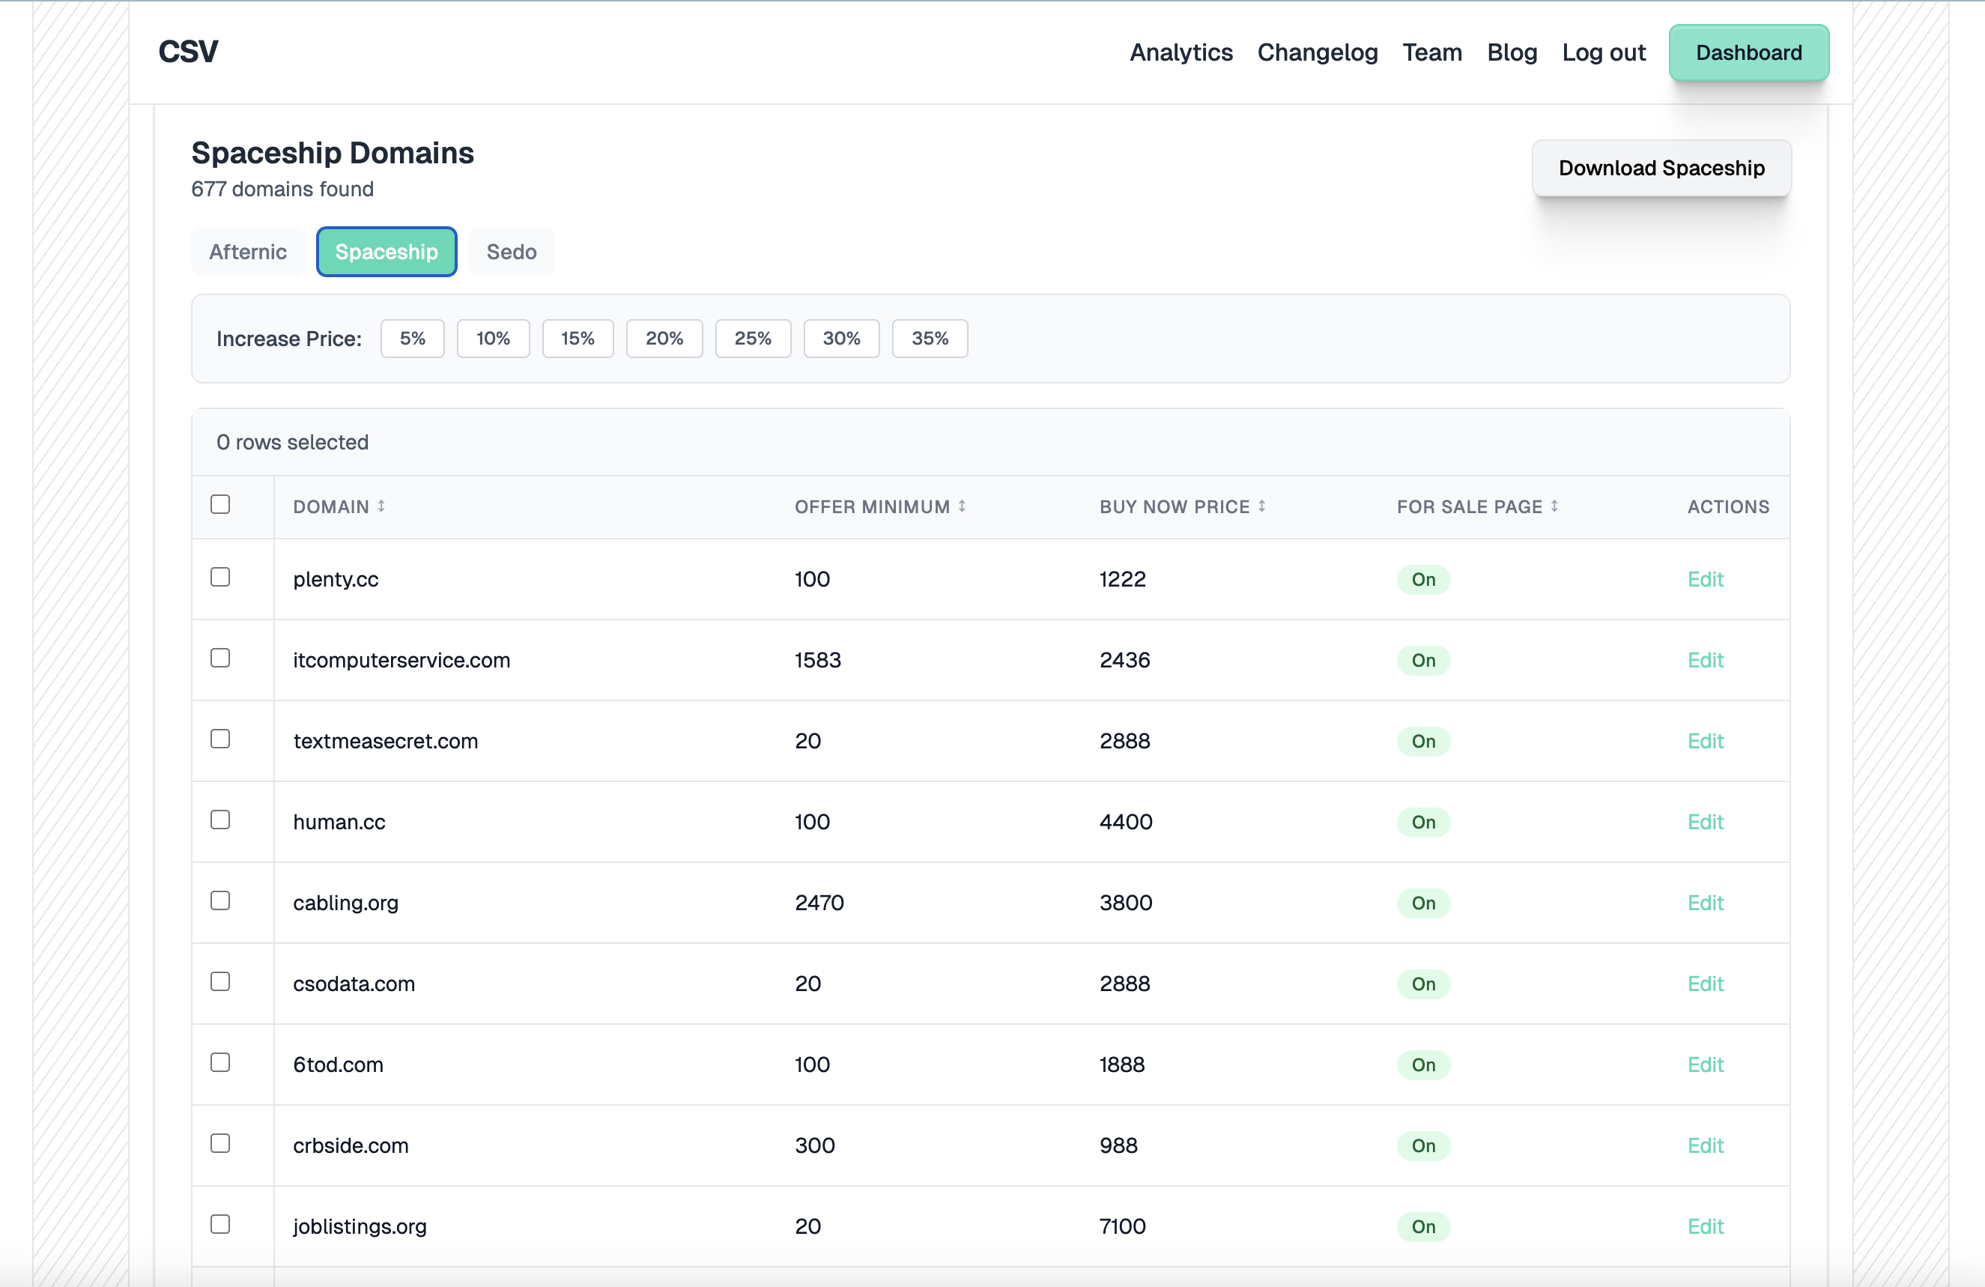Image resolution: width=1985 pixels, height=1287 pixels.
Task: Sort by the Domain column arrow icon
Action: click(x=381, y=506)
